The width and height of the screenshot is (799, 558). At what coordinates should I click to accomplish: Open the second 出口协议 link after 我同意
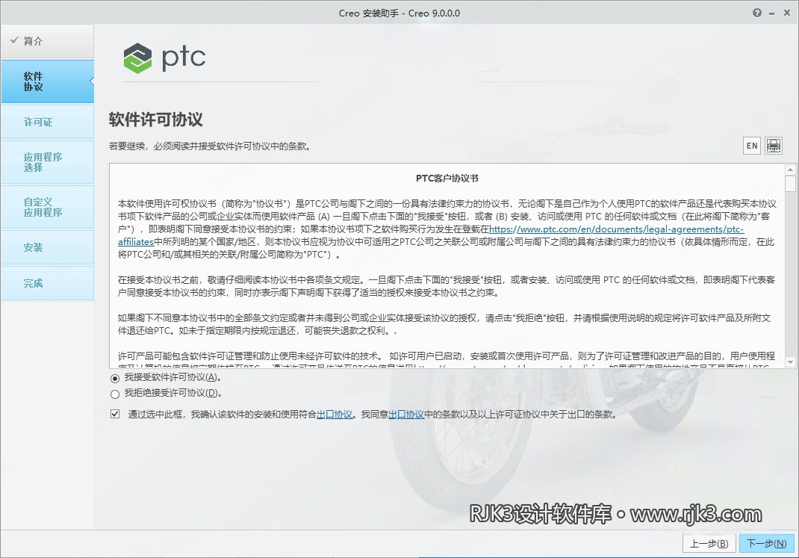pos(406,415)
